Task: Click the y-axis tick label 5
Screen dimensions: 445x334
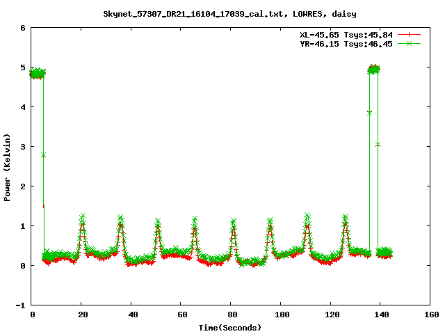Action: pos(23,68)
